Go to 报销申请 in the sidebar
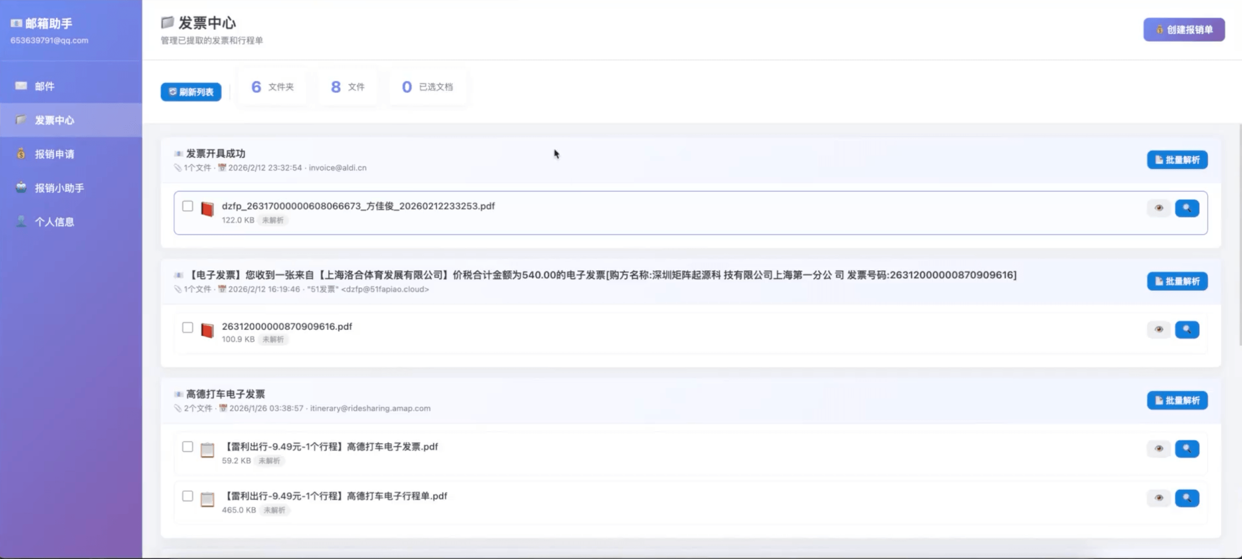Screen dimensions: 1242x559 [x=71, y=154]
